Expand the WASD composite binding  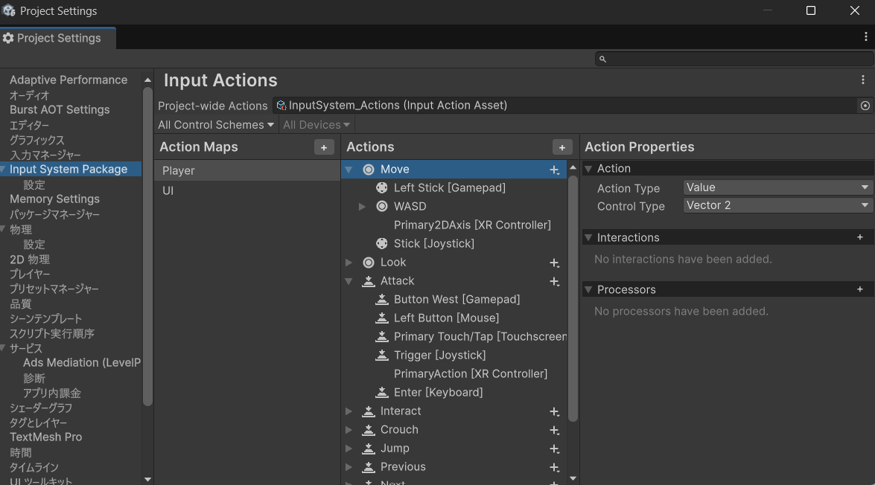point(363,206)
